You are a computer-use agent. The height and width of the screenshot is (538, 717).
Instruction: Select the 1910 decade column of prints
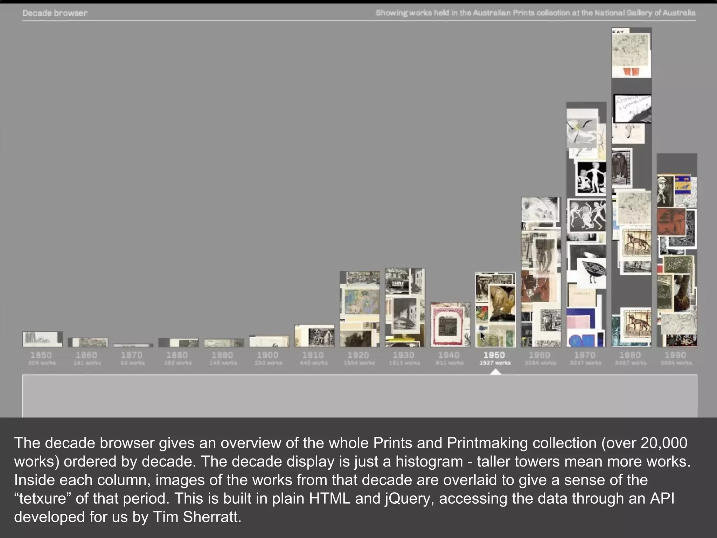point(314,336)
